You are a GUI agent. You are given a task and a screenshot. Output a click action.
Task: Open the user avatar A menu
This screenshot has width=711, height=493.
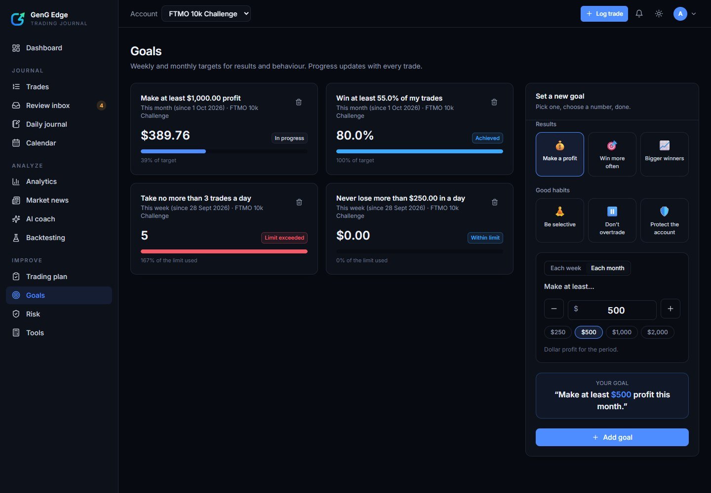680,14
